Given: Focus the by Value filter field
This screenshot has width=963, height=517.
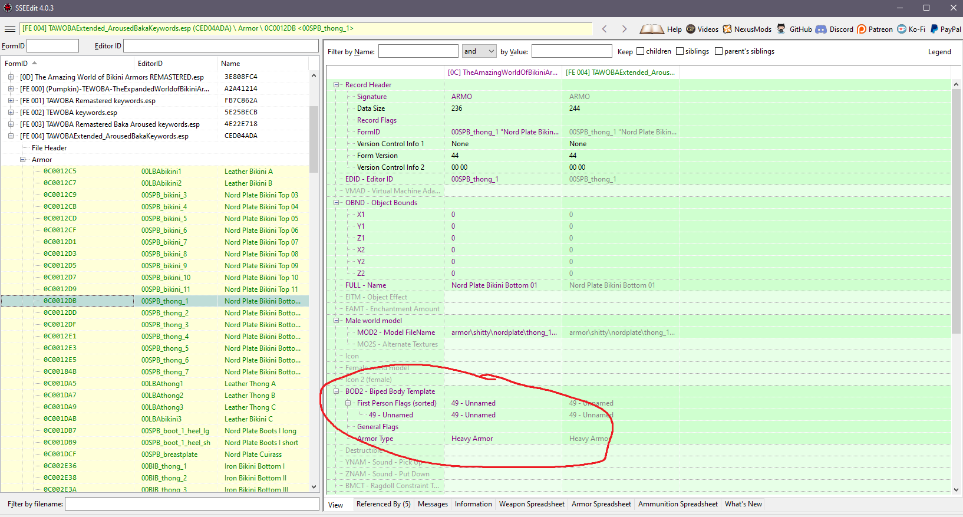Looking at the screenshot, I should click(x=572, y=51).
